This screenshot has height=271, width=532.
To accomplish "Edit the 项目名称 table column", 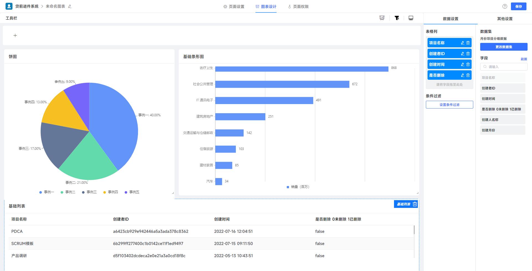I will point(462,43).
